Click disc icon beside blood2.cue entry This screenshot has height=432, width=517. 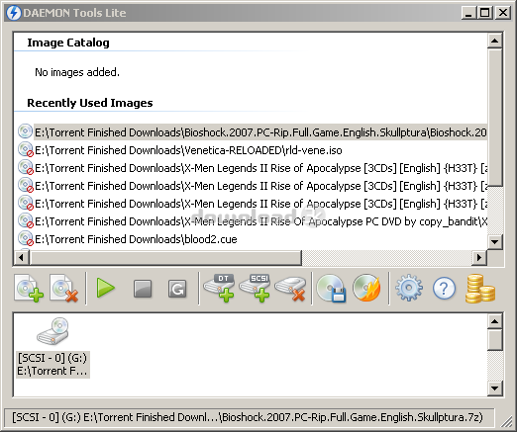point(25,238)
